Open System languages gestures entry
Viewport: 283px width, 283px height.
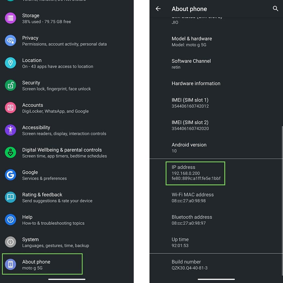click(67, 242)
